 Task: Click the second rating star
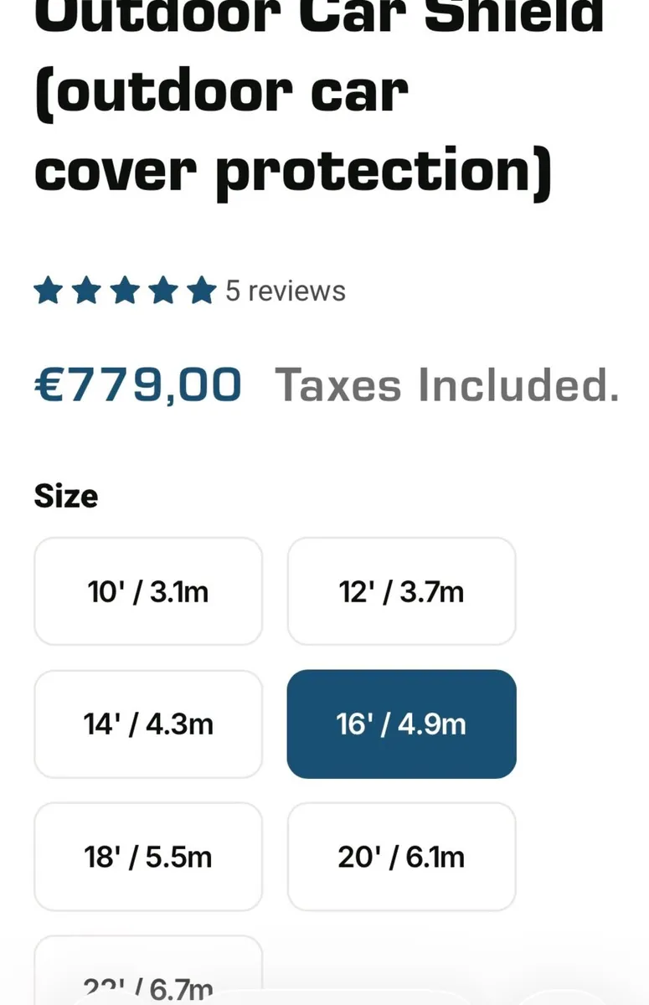pos(86,291)
